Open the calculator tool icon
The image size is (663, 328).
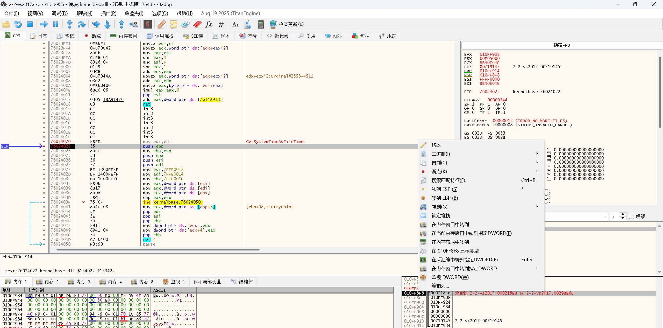point(261,24)
